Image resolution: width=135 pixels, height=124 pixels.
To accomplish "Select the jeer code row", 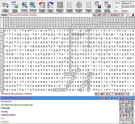I will point(67,118).
